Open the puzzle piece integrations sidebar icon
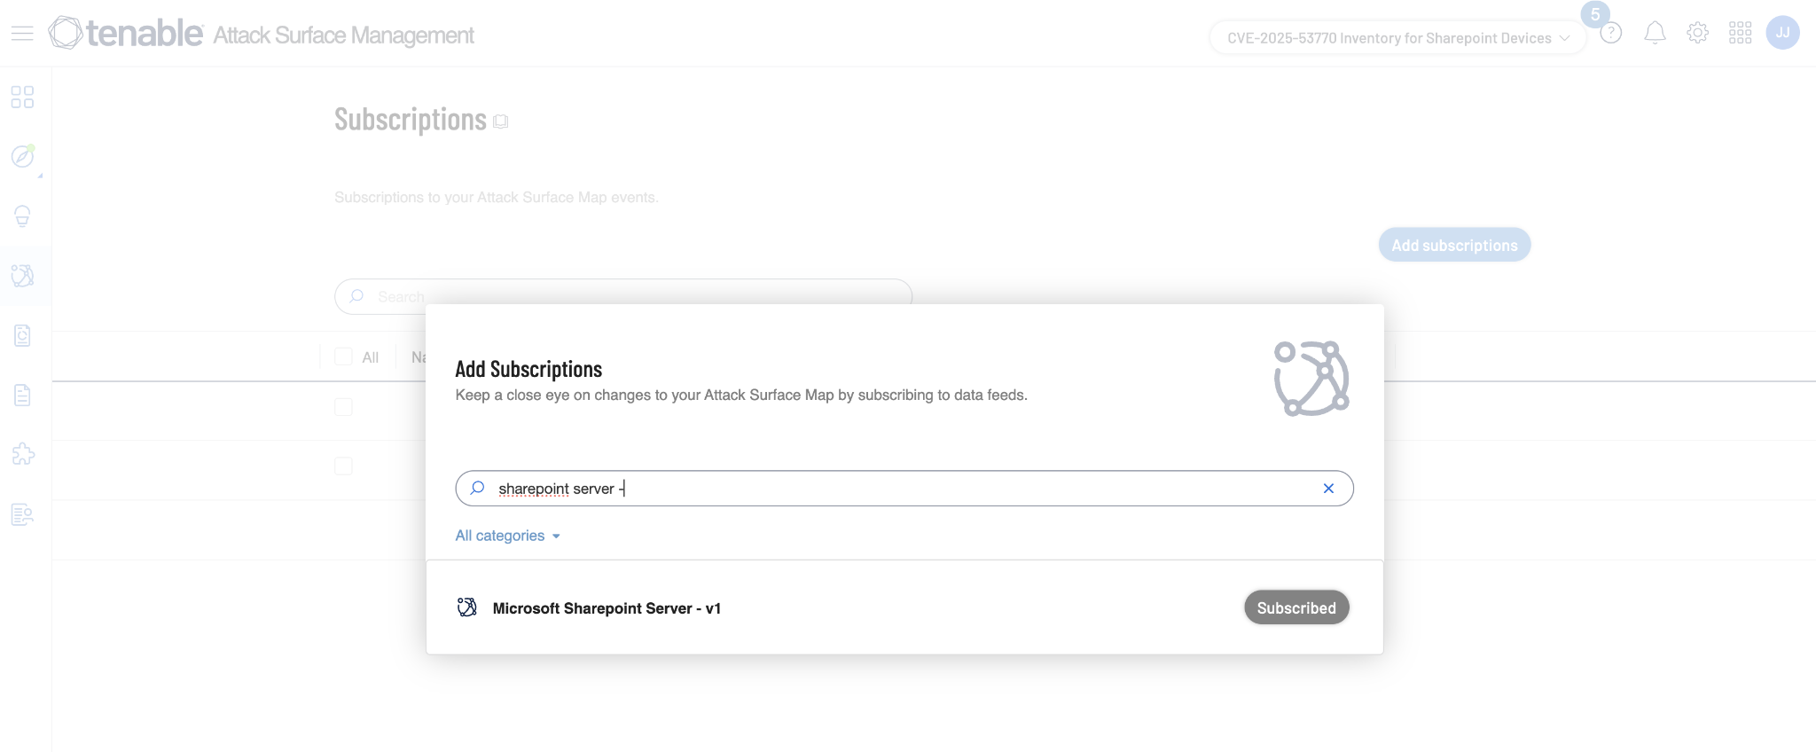This screenshot has width=1816, height=752. [22, 454]
